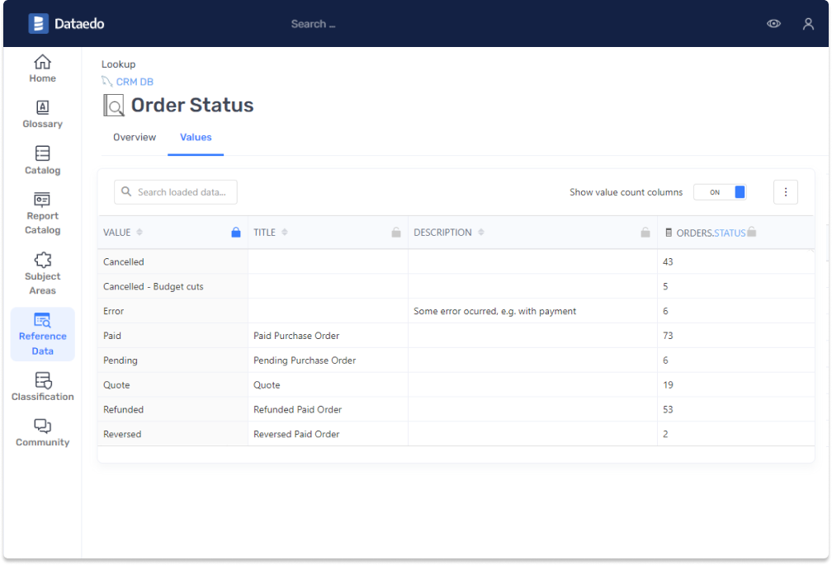Viewport: 832px width, 565px height.
Task: Click the Search loaded data field
Action: (180, 192)
